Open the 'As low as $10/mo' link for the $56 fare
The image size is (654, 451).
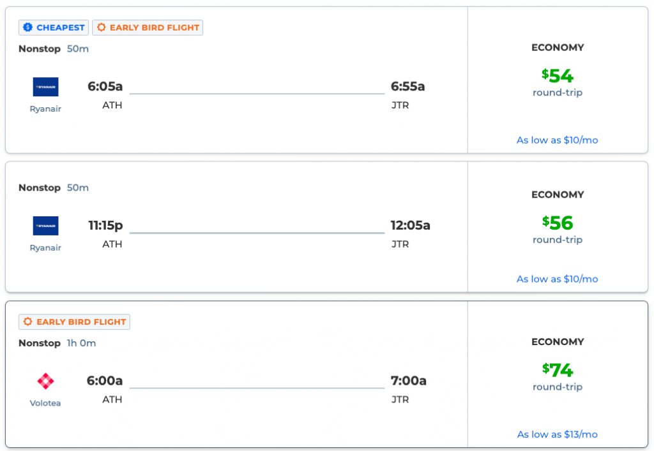[557, 279]
